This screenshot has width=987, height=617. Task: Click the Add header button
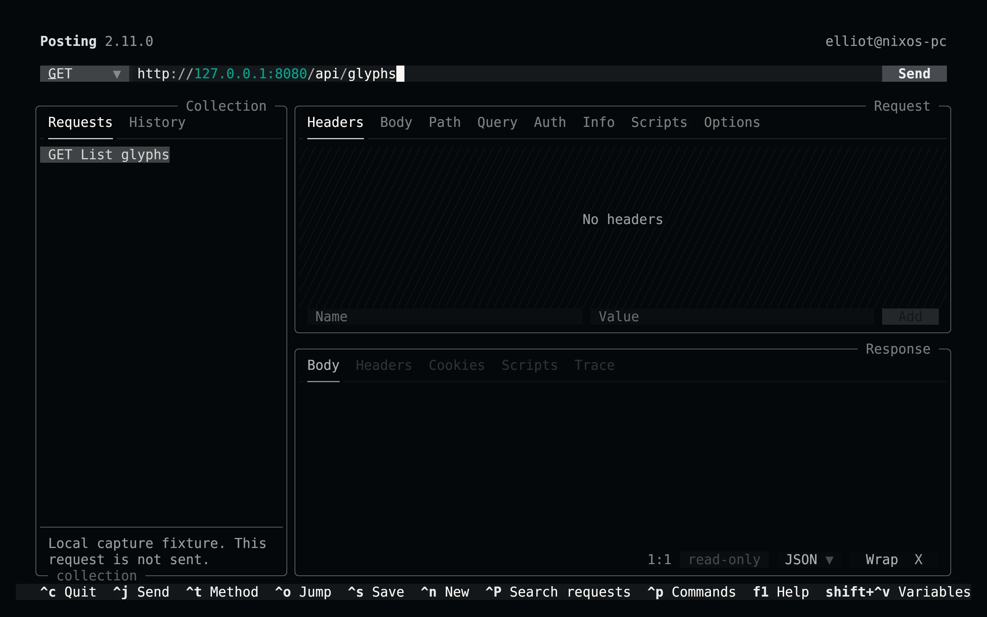[910, 317]
